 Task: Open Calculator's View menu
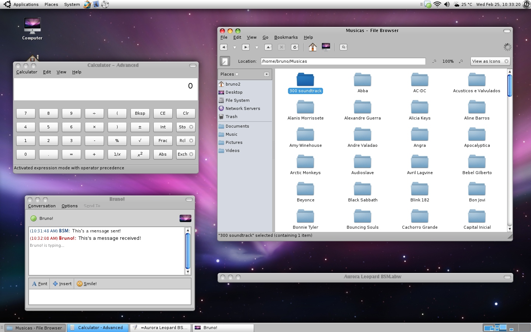[x=61, y=72]
